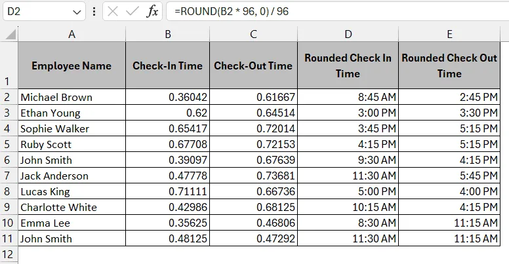Open the Name Box dropdown arrow
This screenshot has width=509, height=264.
[x=77, y=12]
